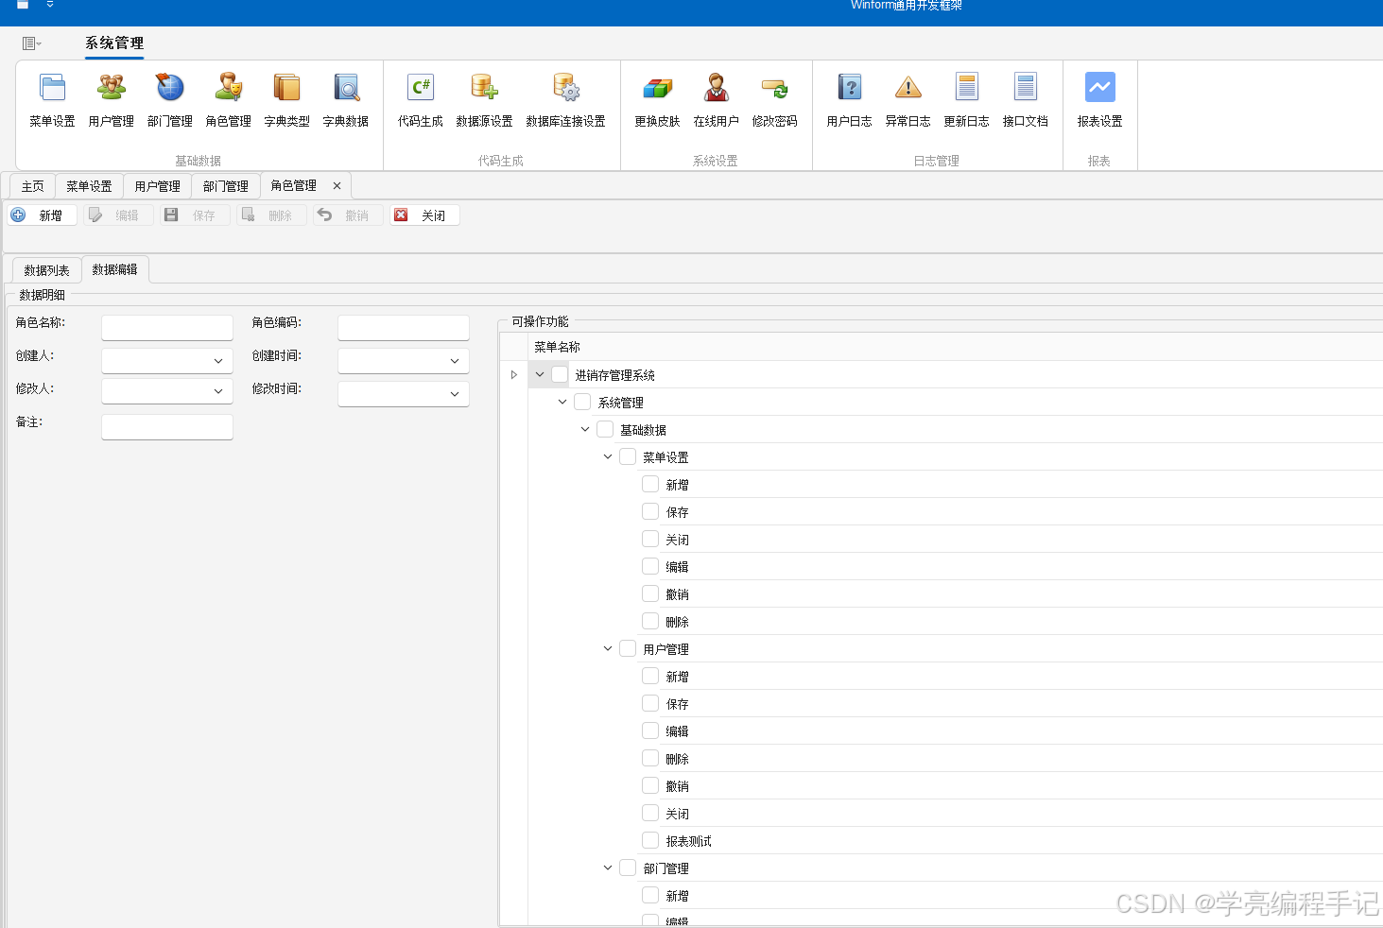
Task: Collapse the 用户管理 tree node
Action: (608, 648)
